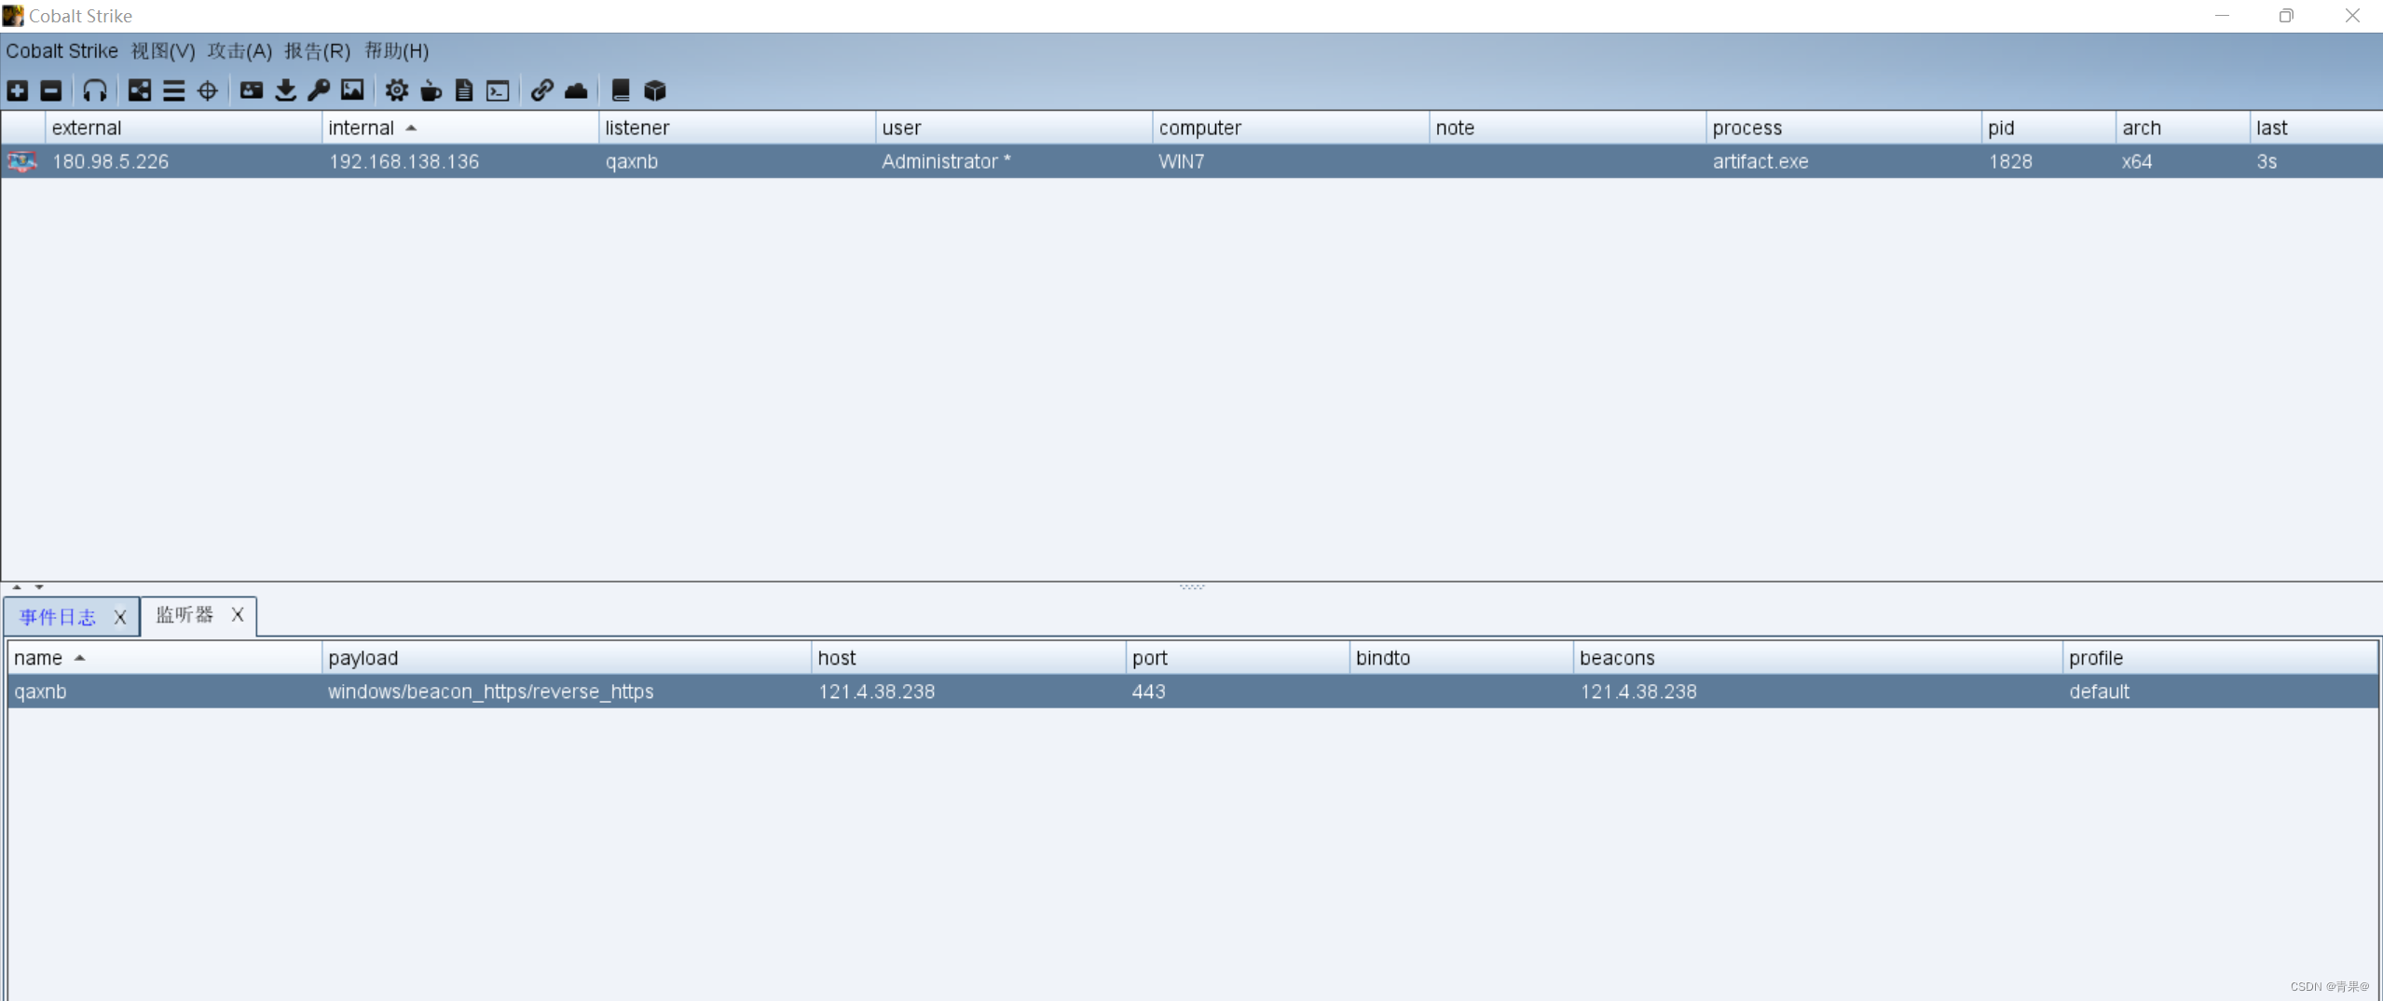Sort sessions by the last column header
Screen dimensions: 2383x1001
(2316, 128)
